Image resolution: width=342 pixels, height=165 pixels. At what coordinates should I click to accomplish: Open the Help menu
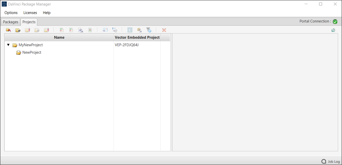47,13
